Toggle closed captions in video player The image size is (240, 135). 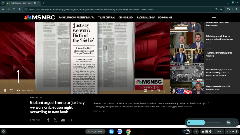(145, 91)
